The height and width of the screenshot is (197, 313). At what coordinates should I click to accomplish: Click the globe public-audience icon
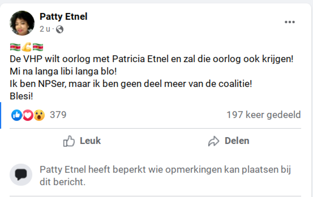pyautogui.click(x=60, y=29)
